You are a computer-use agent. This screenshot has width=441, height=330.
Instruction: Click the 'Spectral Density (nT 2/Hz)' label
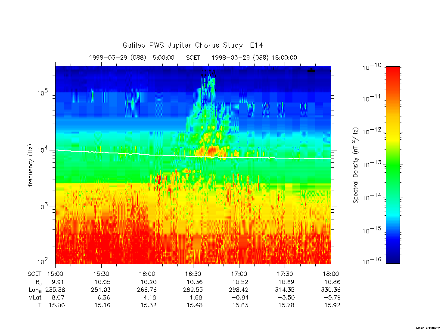pyautogui.click(x=355, y=165)
